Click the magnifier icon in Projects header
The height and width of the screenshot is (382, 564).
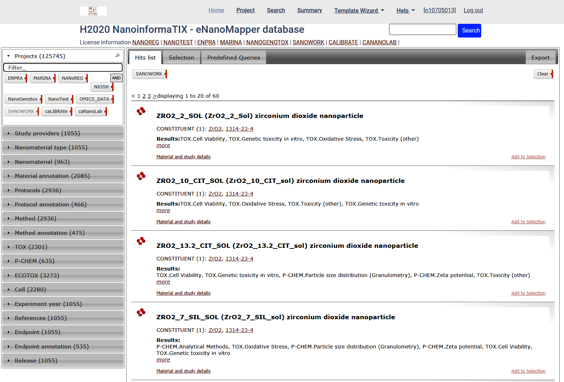click(117, 56)
